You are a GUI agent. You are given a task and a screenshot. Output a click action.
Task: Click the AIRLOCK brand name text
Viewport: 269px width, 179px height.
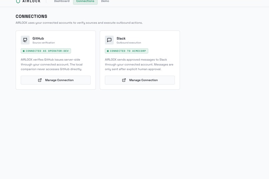pos(31,1)
